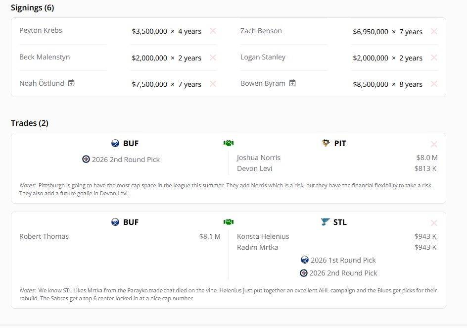
Task: Click 2026 2nd Round Pick in STL trade
Action: pos(343,273)
